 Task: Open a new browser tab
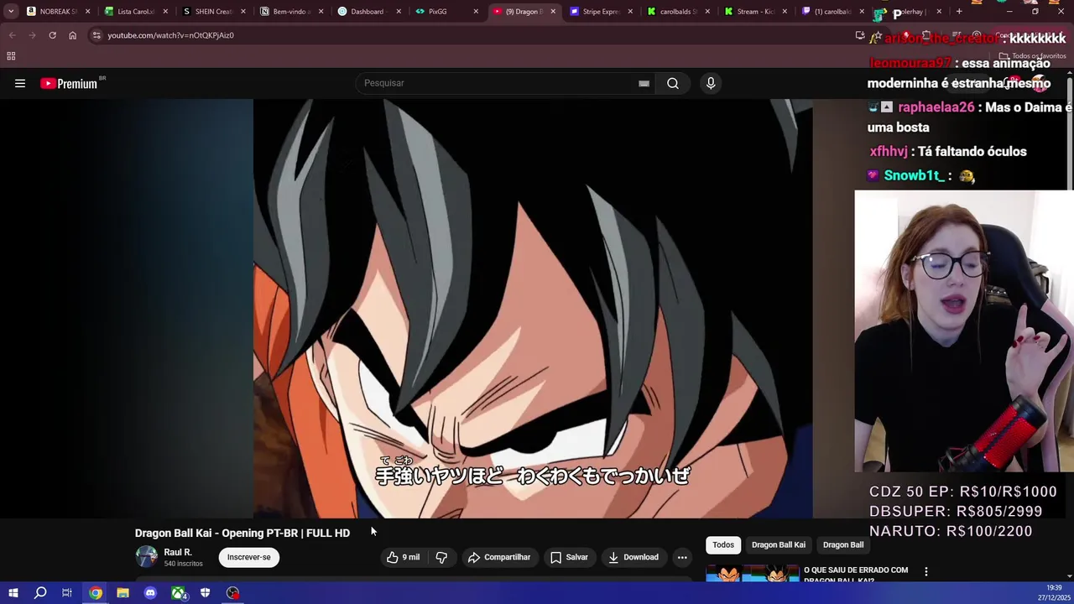[959, 12]
